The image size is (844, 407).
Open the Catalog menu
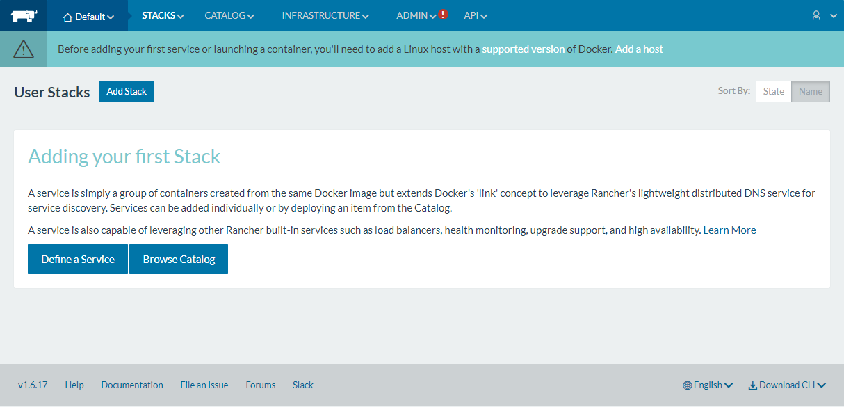[229, 15]
